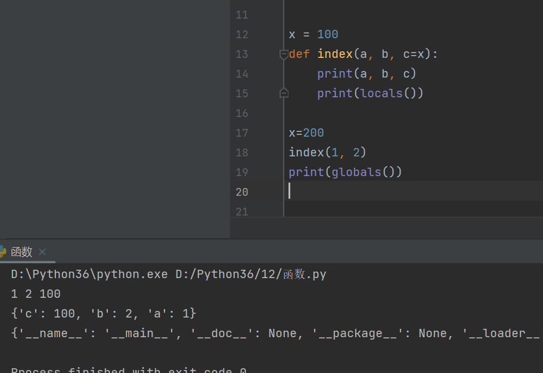Click the 'c=x' default parameter
543x373 pixels.
(414, 54)
